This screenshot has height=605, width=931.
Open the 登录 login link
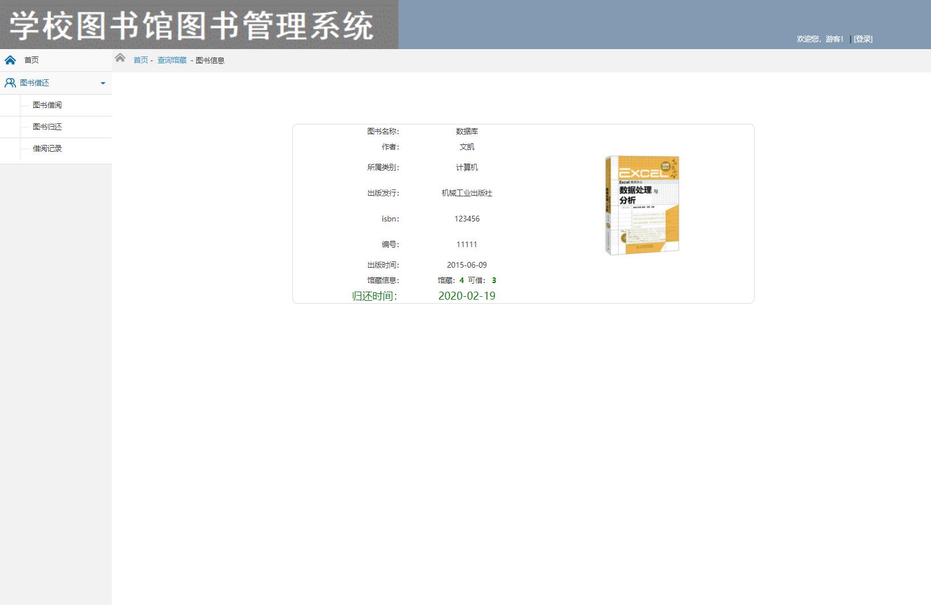coord(862,39)
